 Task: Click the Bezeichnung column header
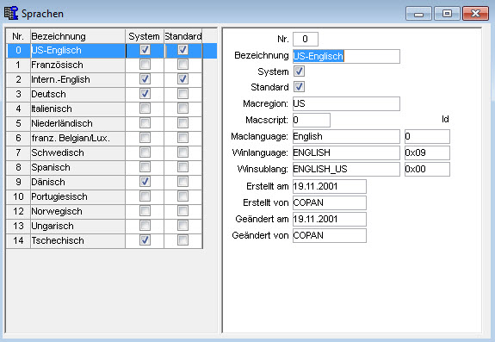point(77,36)
